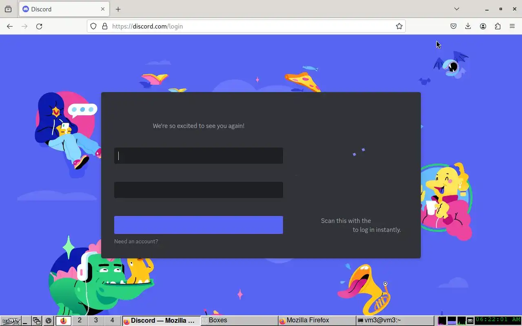Save page to Pocket
This screenshot has width=522, height=326.
(x=453, y=26)
